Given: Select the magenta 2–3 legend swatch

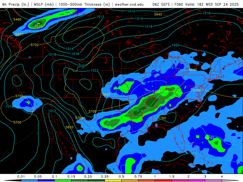Looking at the screenshot, I should 197,180.
